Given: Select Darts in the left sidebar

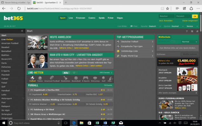Looking at the screenshot, I should 12,63.
